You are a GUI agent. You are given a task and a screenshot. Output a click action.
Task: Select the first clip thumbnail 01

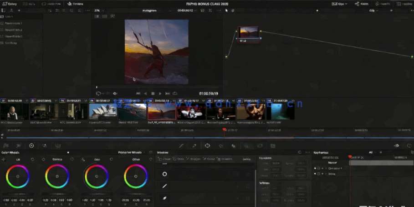pyautogui.click(x=15, y=111)
